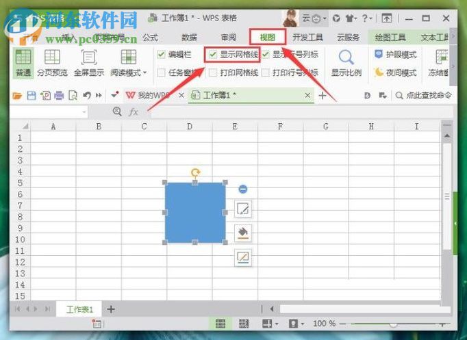Click the zoom icon beside fx
This screenshot has width=467, height=340.
(117, 112)
